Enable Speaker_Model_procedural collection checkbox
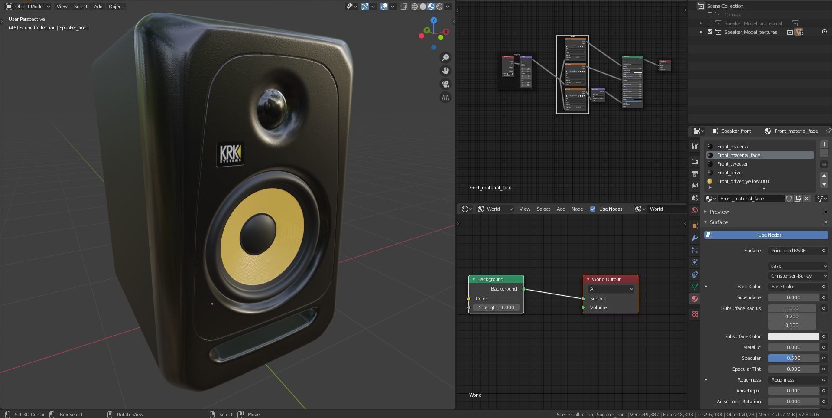The image size is (832, 418). tap(710, 23)
